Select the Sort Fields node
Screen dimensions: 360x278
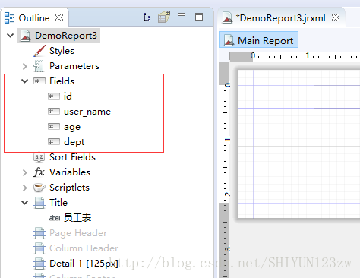[x=72, y=157]
